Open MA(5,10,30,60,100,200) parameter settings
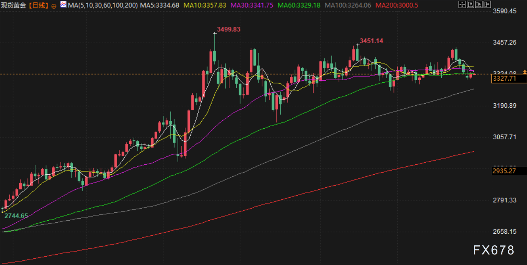Image resolution: width=527 pixels, height=265 pixels. (102, 5)
